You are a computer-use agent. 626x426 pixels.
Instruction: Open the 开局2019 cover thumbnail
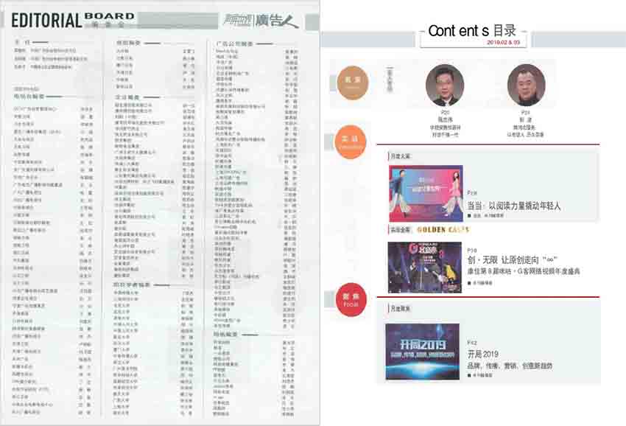click(422, 351)
